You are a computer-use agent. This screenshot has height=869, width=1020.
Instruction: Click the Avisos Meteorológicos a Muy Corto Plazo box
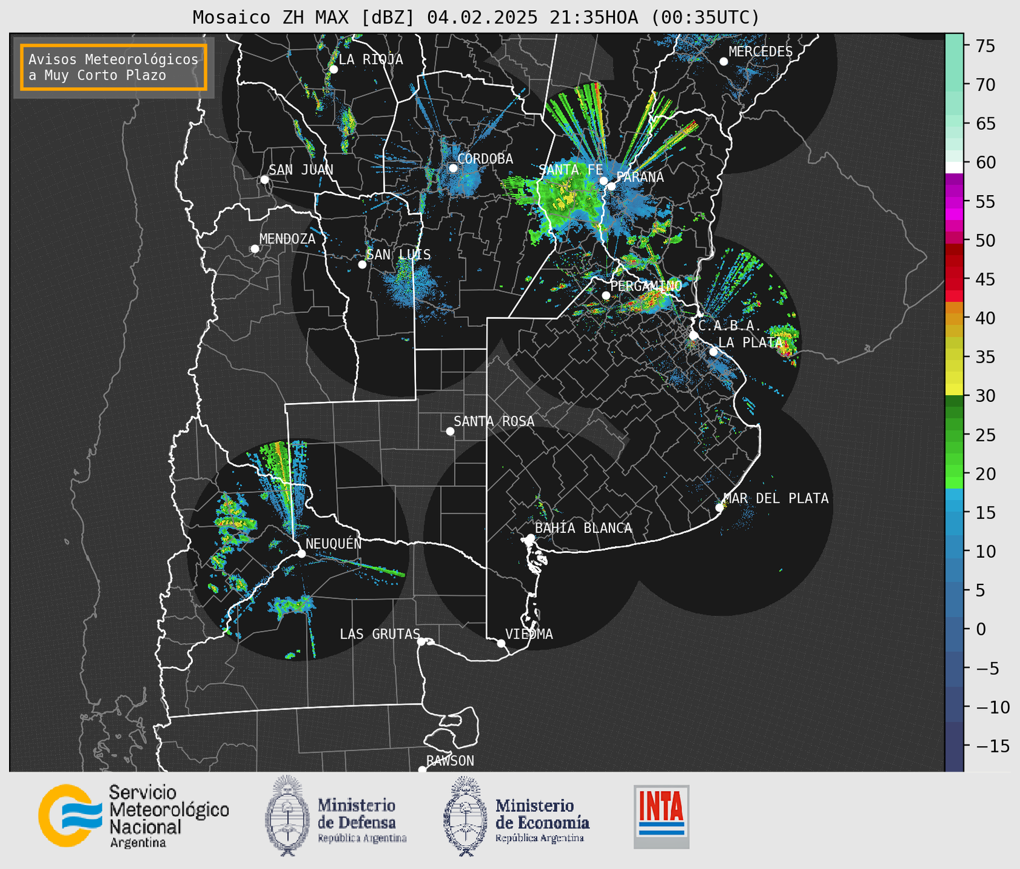(x=114, y=67)
